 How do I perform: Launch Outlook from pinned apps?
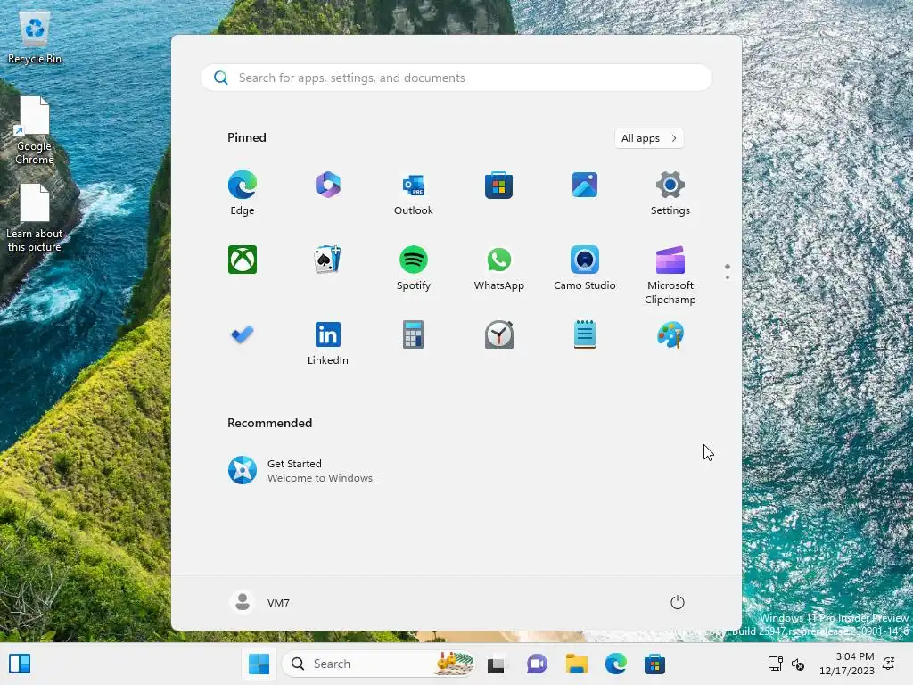point(414,193)
